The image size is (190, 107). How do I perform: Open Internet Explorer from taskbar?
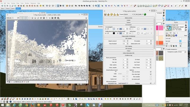click(14, 105)
